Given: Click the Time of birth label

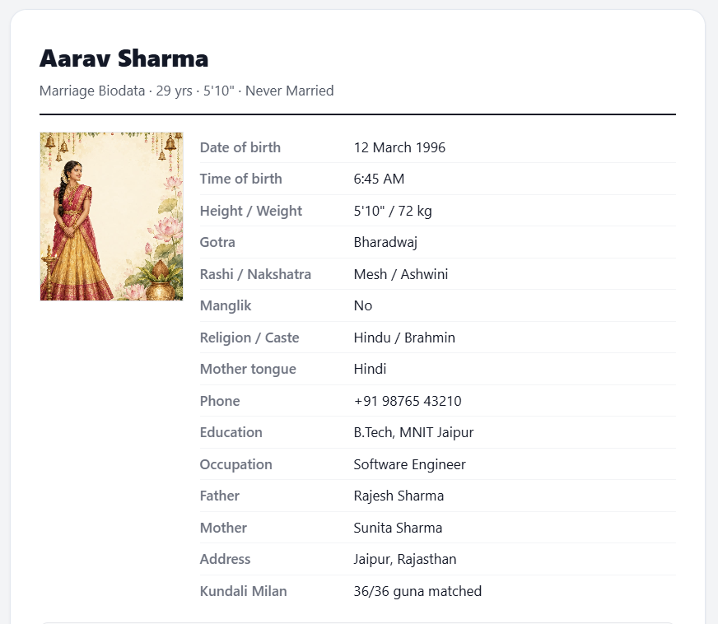Looking at the screenshot, I should tap(241, 179).
